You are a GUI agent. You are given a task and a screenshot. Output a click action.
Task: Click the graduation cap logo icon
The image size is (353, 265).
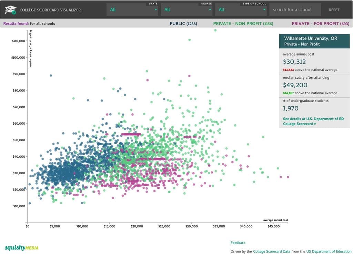tap(10, 10)
